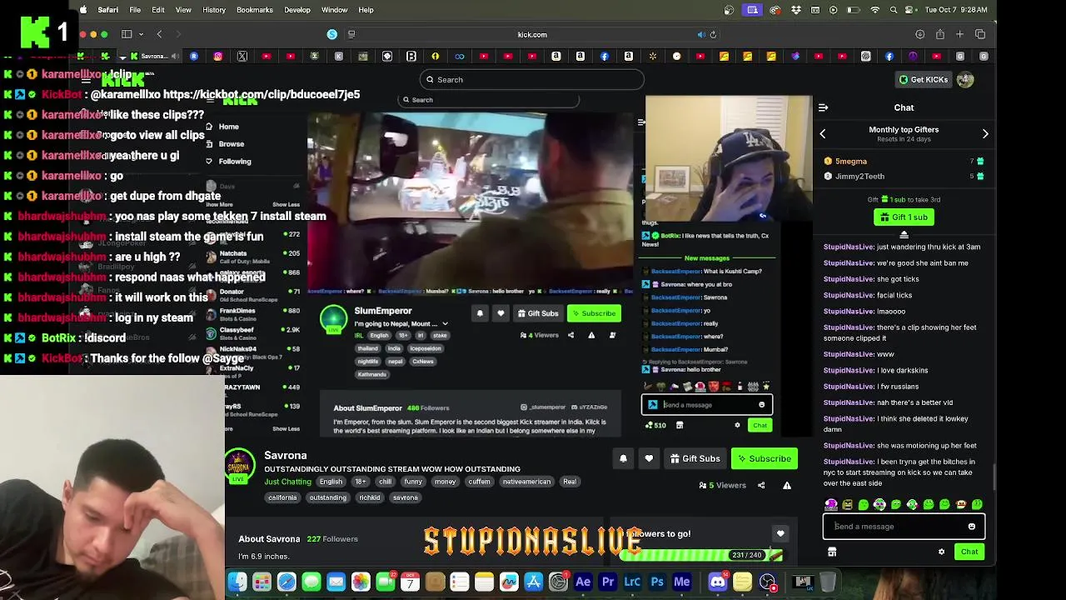Click the Gift 1 sub button
The image size is (1066, 600).
click(x=904, y=217)
